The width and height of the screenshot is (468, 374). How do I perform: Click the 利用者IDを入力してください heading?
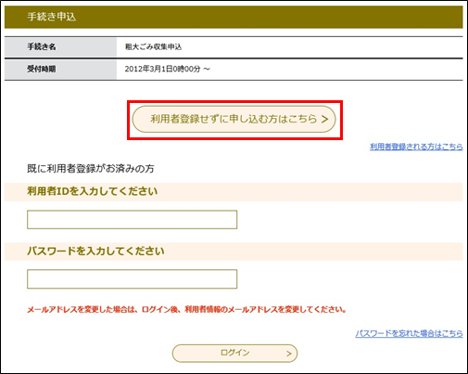click(x=93, y=191)
